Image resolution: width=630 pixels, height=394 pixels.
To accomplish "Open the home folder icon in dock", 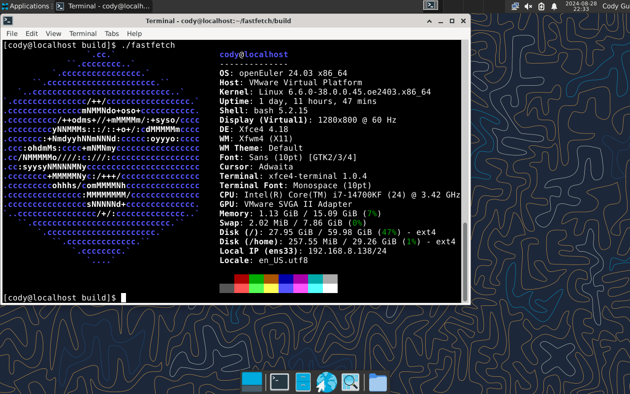I will tap(378, 382).
